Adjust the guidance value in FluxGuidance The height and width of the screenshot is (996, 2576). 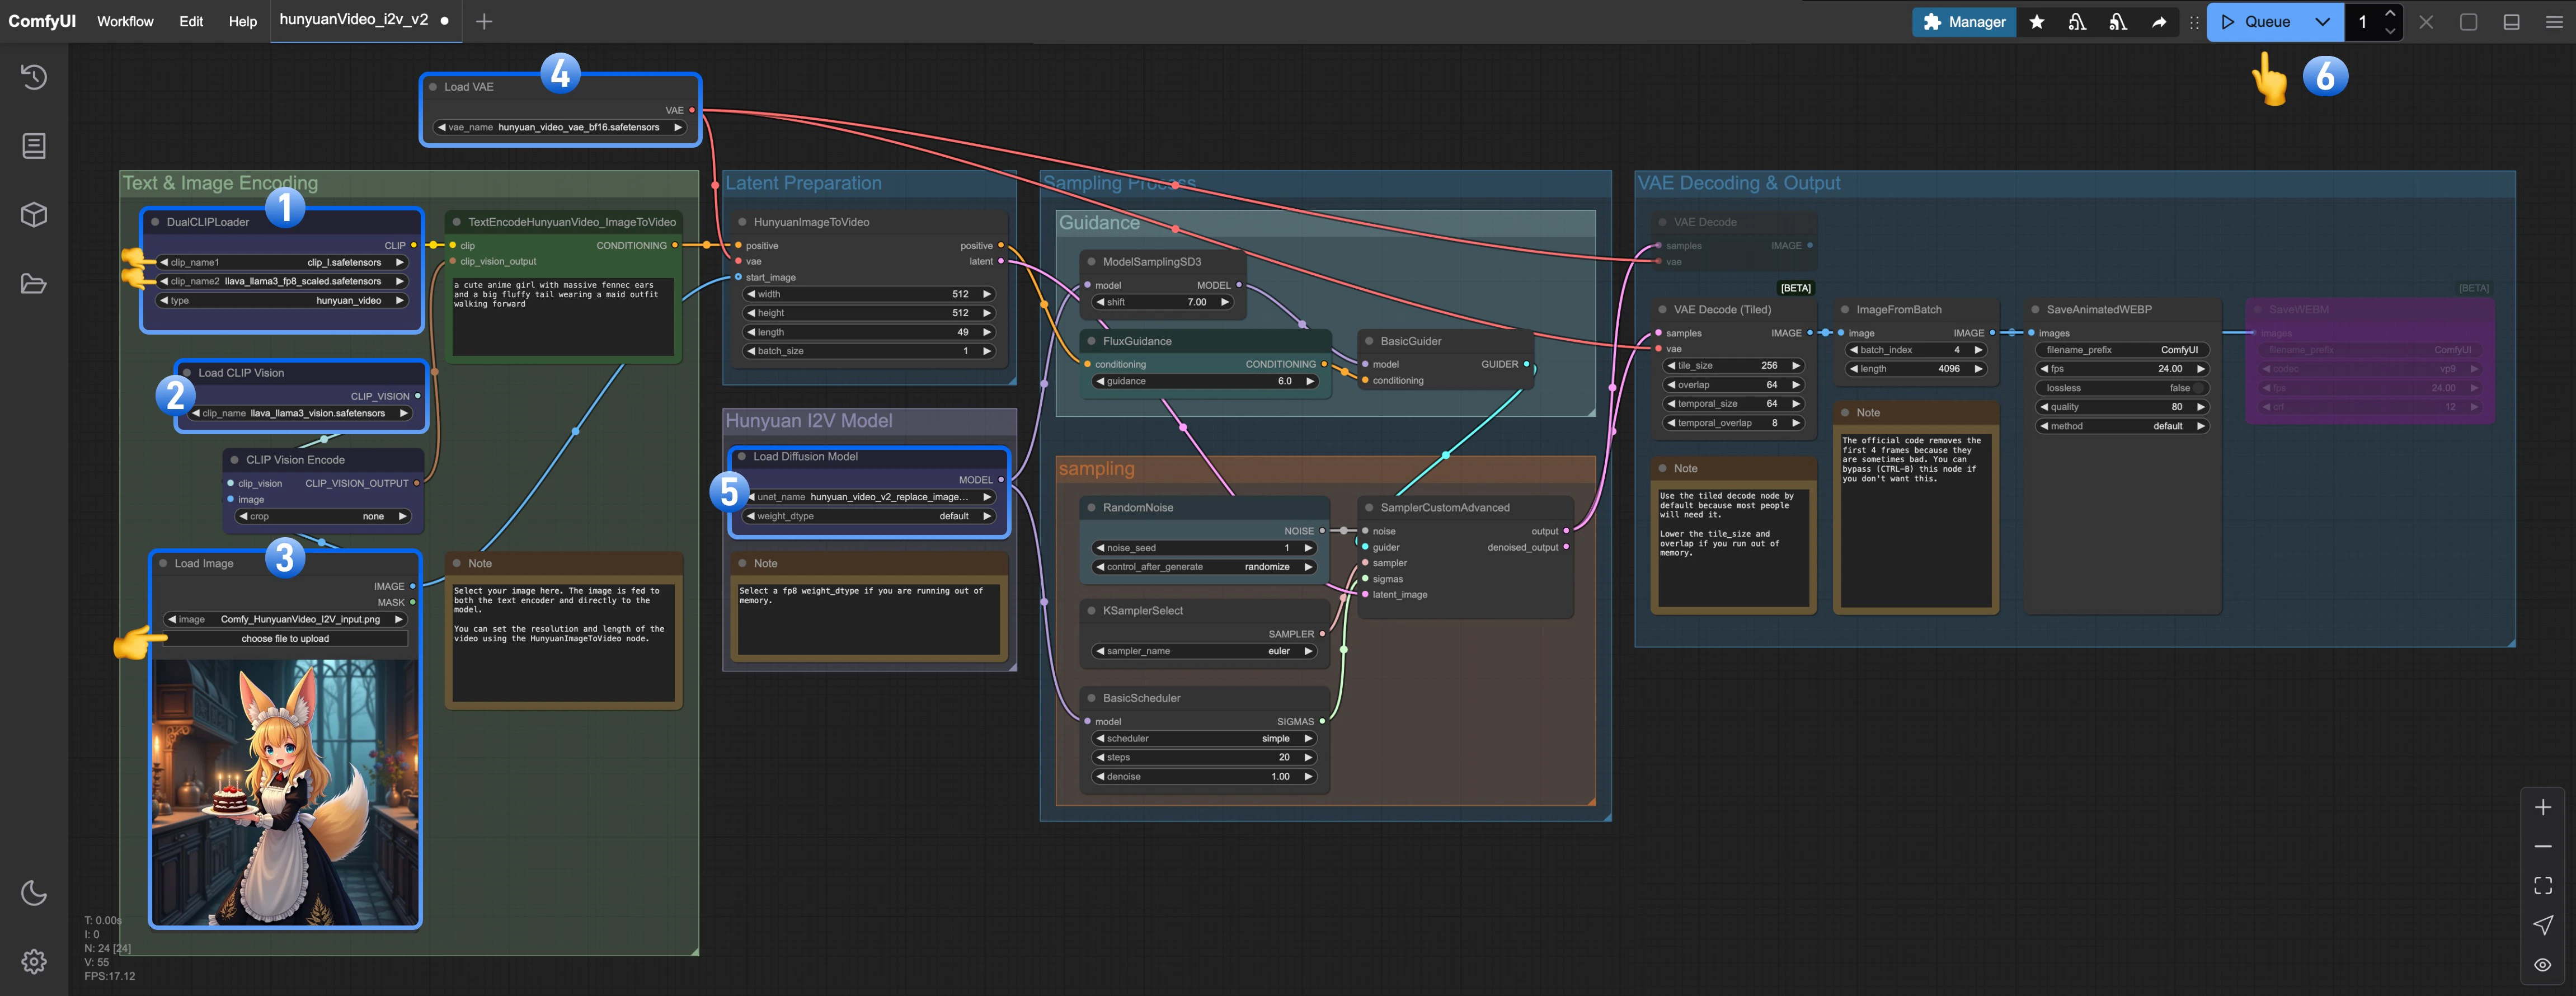pyautogui.click(x=1203, y=381)
